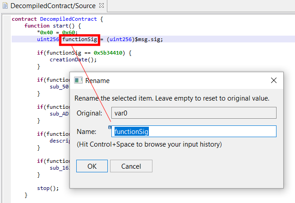295x203 pixels.
Task: Click the 0x60 green constant
Action: [70, 32]
